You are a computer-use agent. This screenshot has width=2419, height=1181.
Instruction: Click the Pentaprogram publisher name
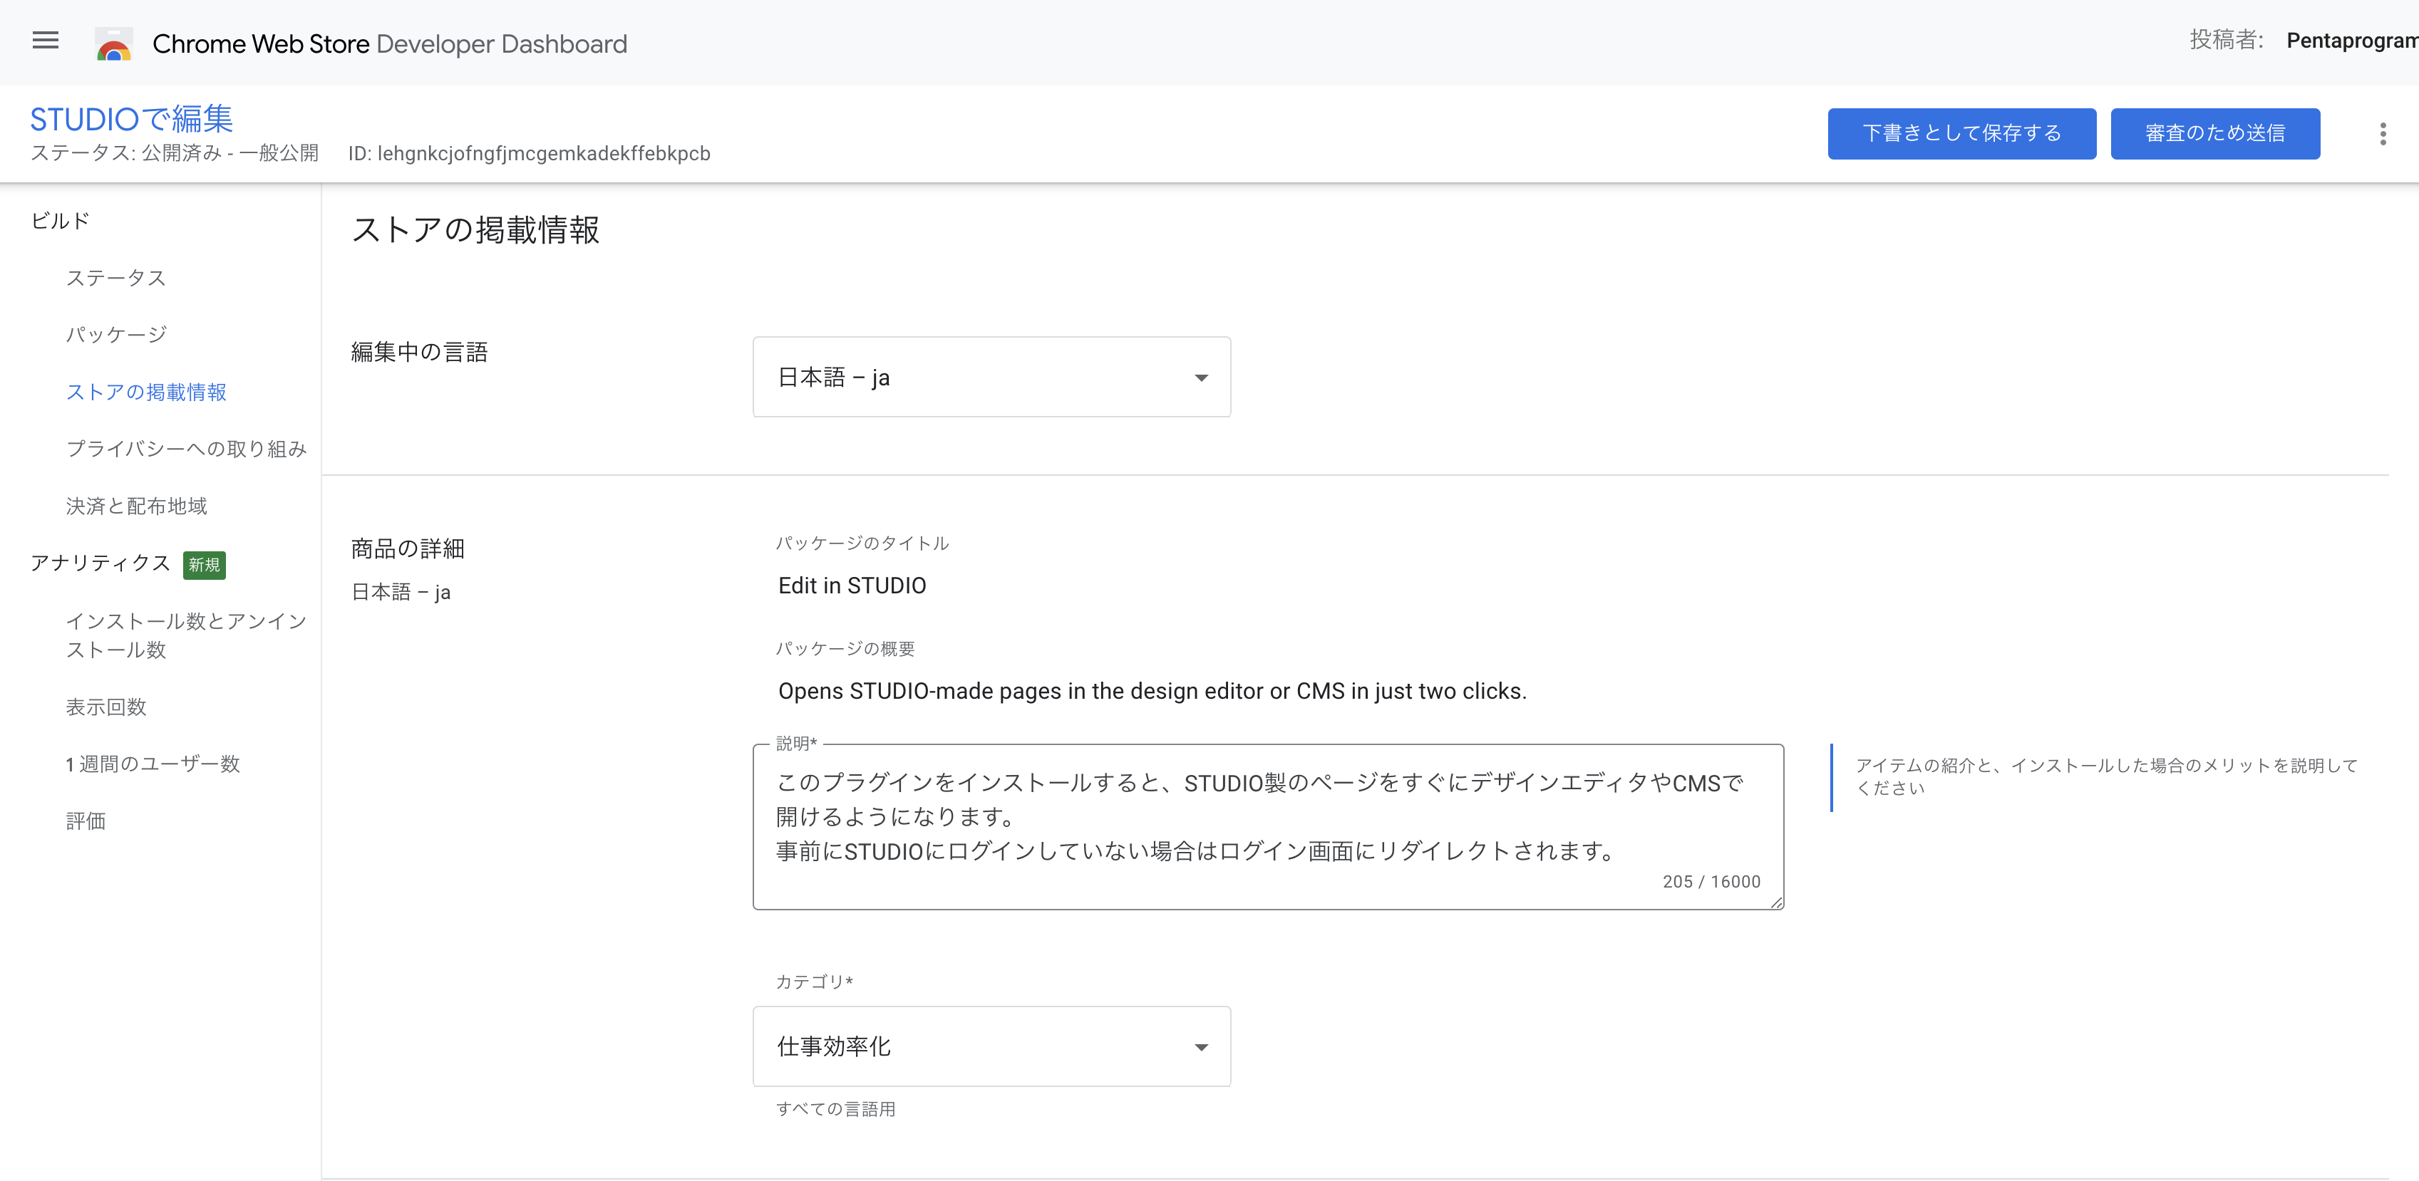[2351, 41]
